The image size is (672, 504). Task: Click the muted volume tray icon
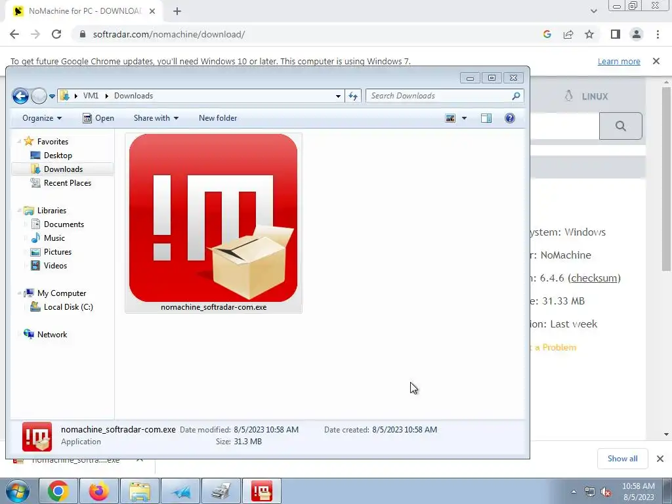tap(606, 492)
